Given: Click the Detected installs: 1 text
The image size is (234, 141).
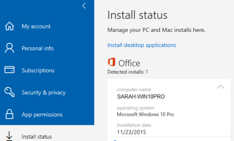Looking at the screenshot, I should pos(128,72).
